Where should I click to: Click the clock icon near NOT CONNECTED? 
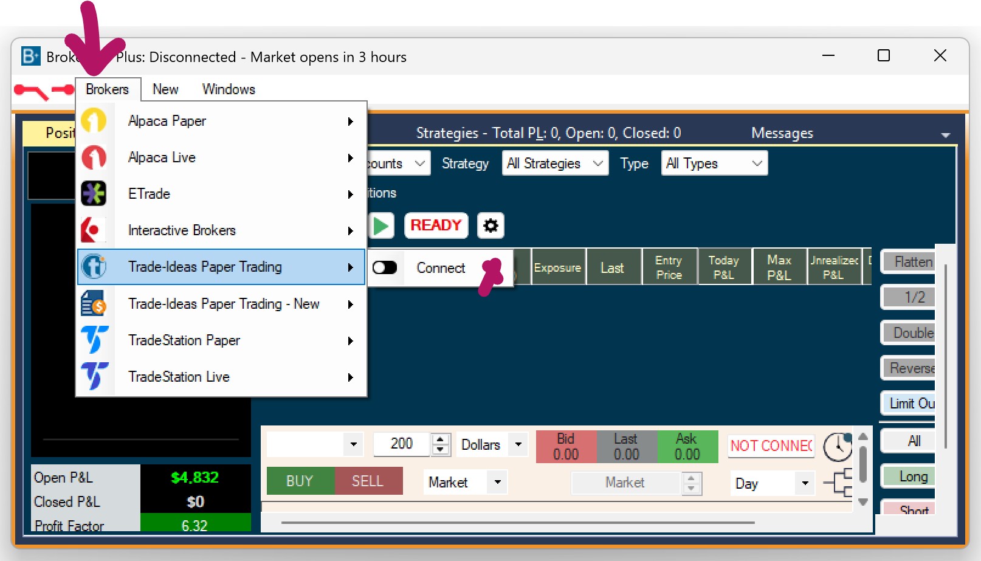(x=837, y=447)
